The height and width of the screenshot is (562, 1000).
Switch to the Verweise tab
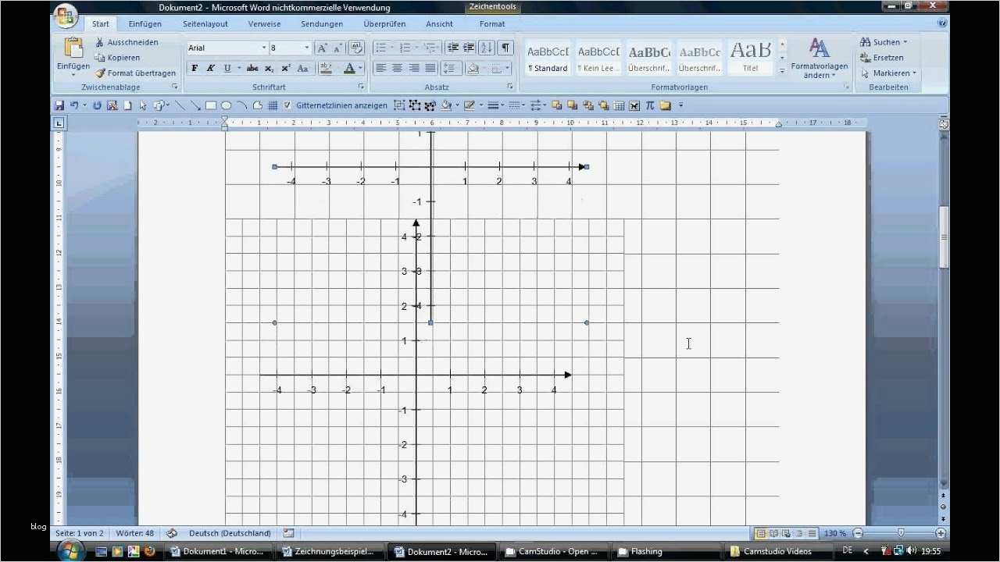264,24
